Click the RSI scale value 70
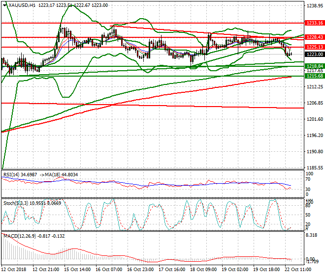The width and height of the screenshot is (325, 275). click(x=308, y=179)
